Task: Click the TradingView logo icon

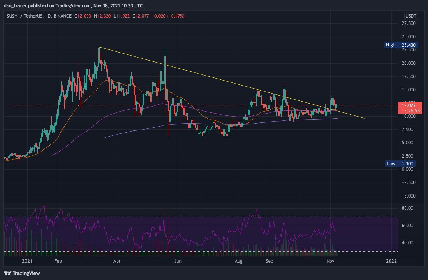Action: 8,273
